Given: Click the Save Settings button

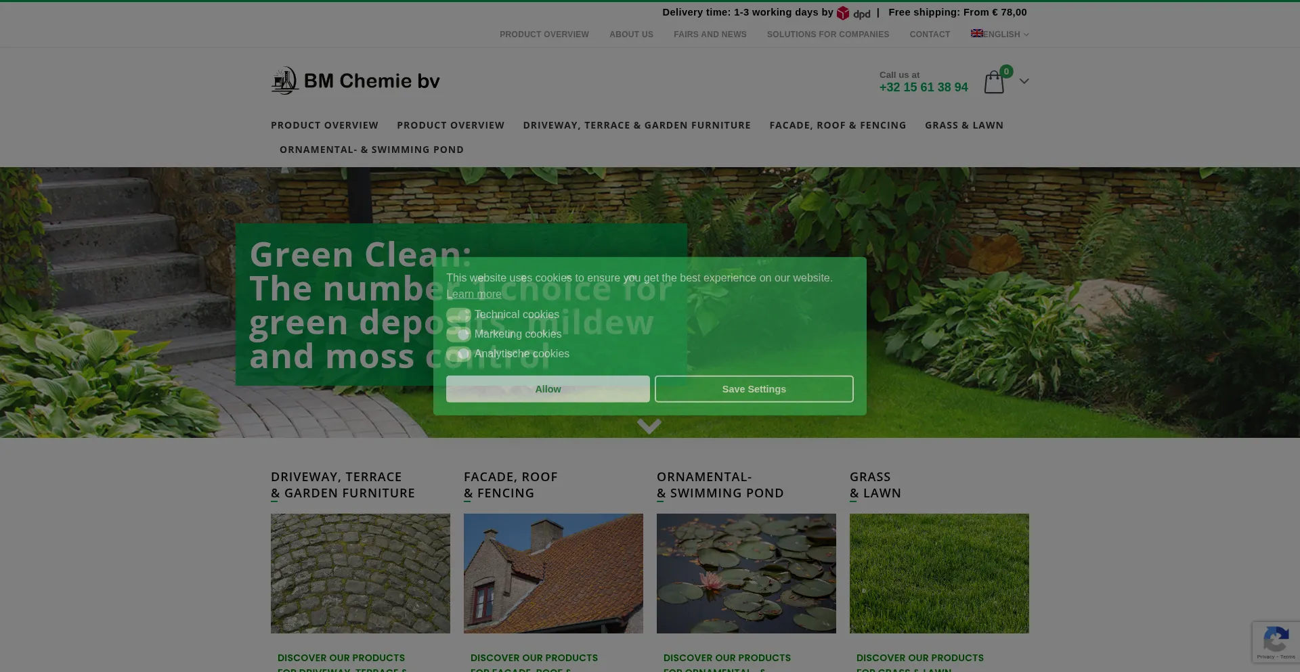Looking at the screenshot, I should tap(754, 389).
